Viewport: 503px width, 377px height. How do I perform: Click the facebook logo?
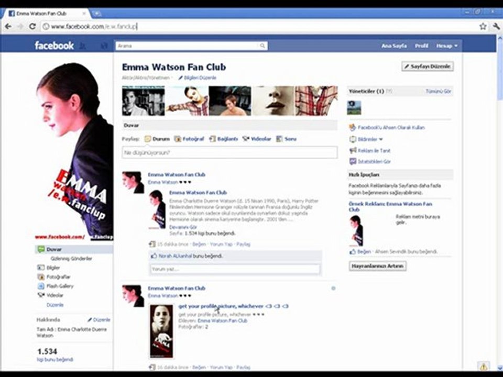(x=54, y=46)
